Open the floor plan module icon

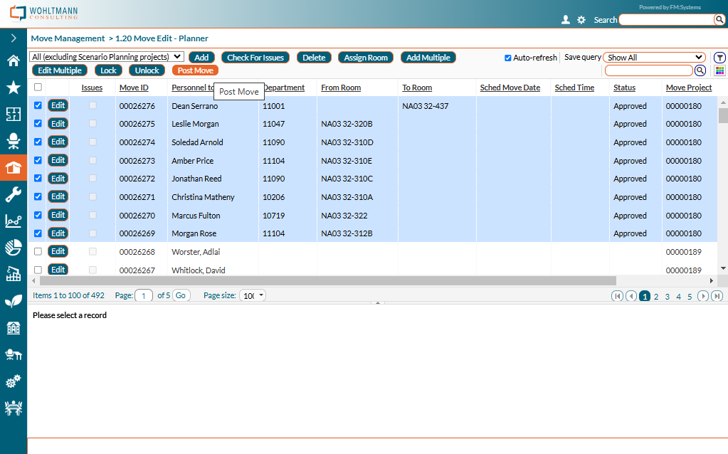[13, 114]
